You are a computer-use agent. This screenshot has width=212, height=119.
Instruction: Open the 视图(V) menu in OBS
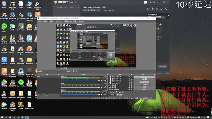tap(52, 21)
